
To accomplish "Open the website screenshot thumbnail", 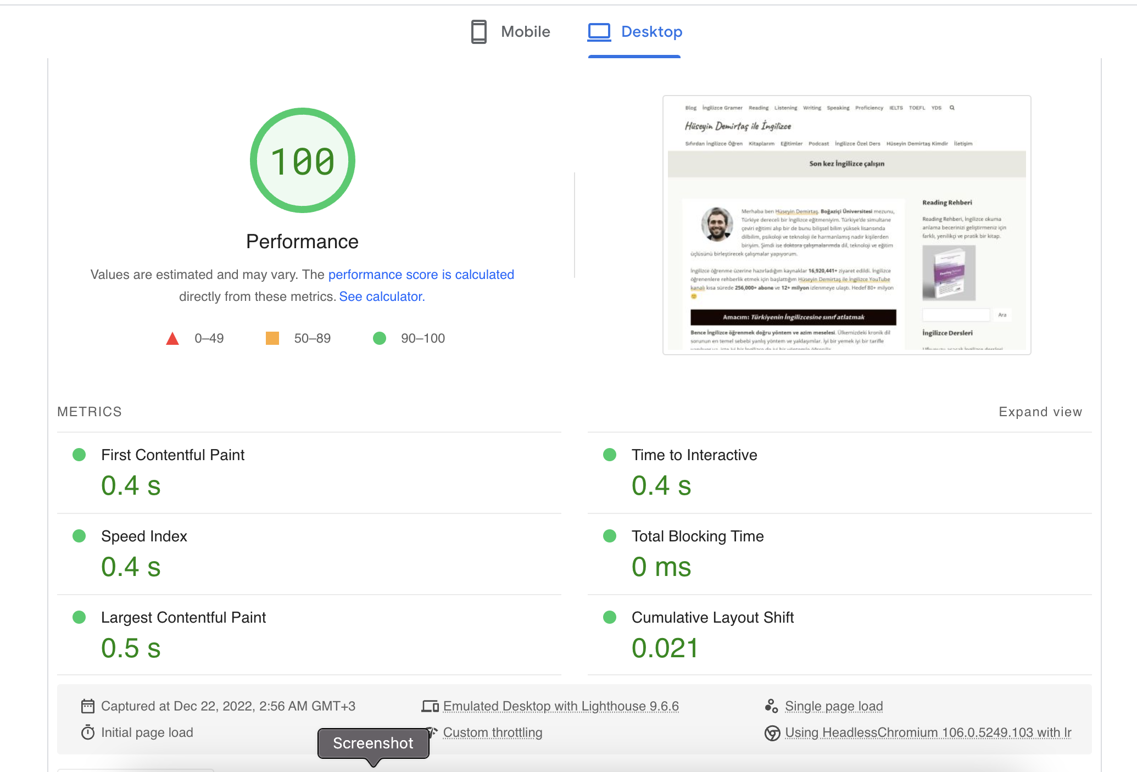I will pyautogui.click(x=846, y=225).
